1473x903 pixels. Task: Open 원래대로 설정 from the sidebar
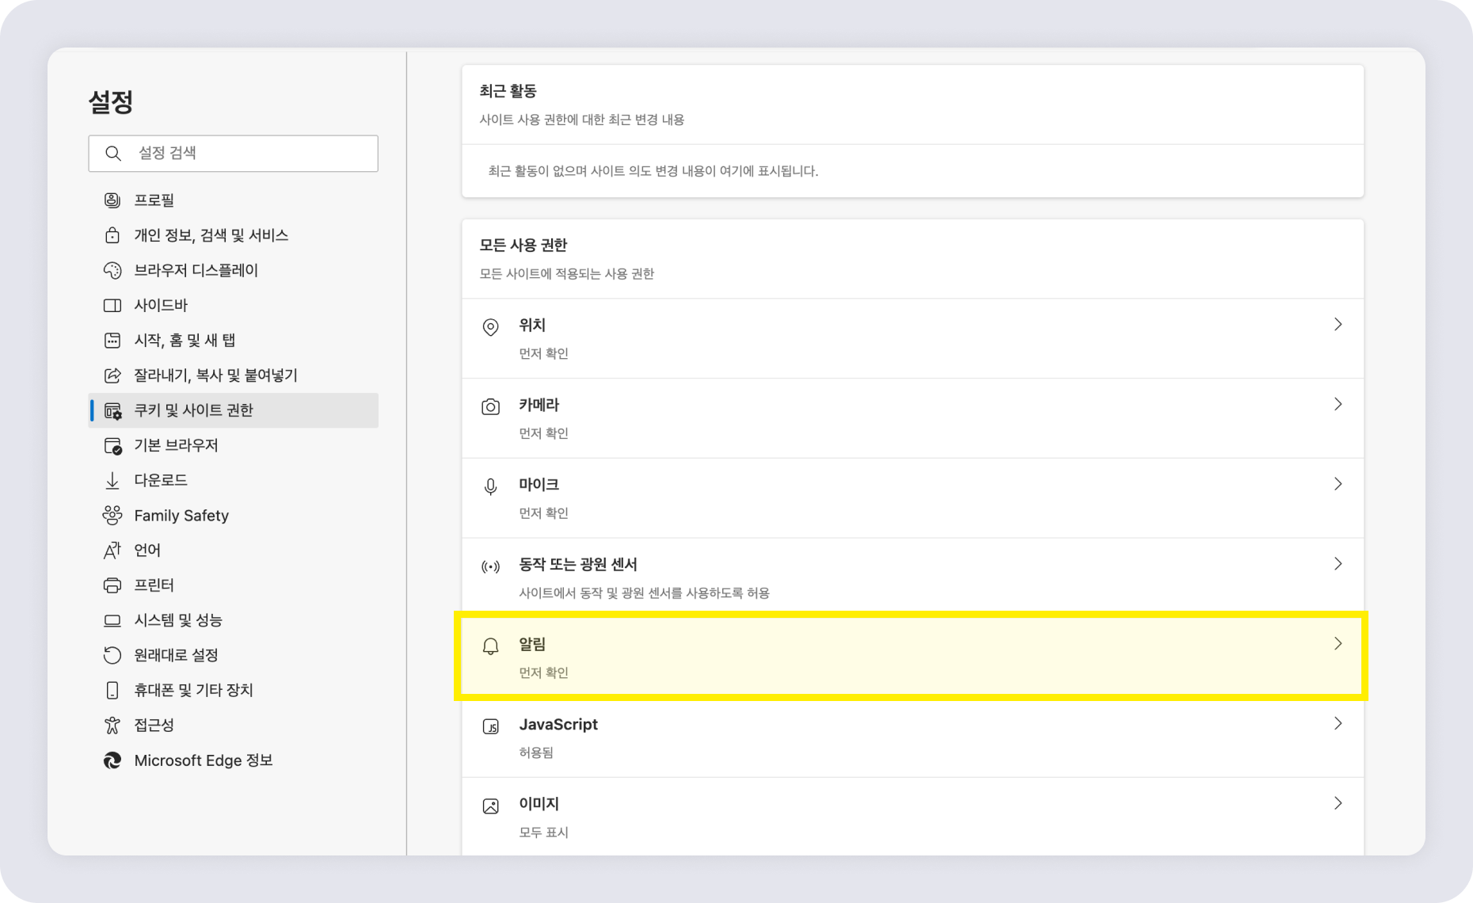(x=234, y=655)
